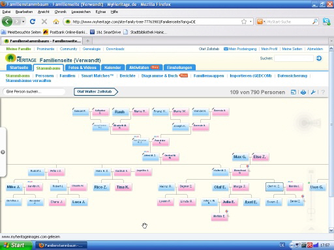Open the Prominente top link

(x=46, y=49)
